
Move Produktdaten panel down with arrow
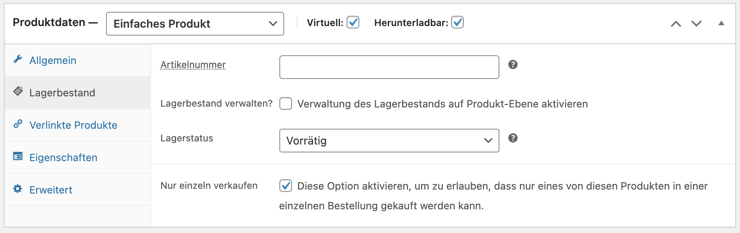pyautogui.click(x=696, y=24)
